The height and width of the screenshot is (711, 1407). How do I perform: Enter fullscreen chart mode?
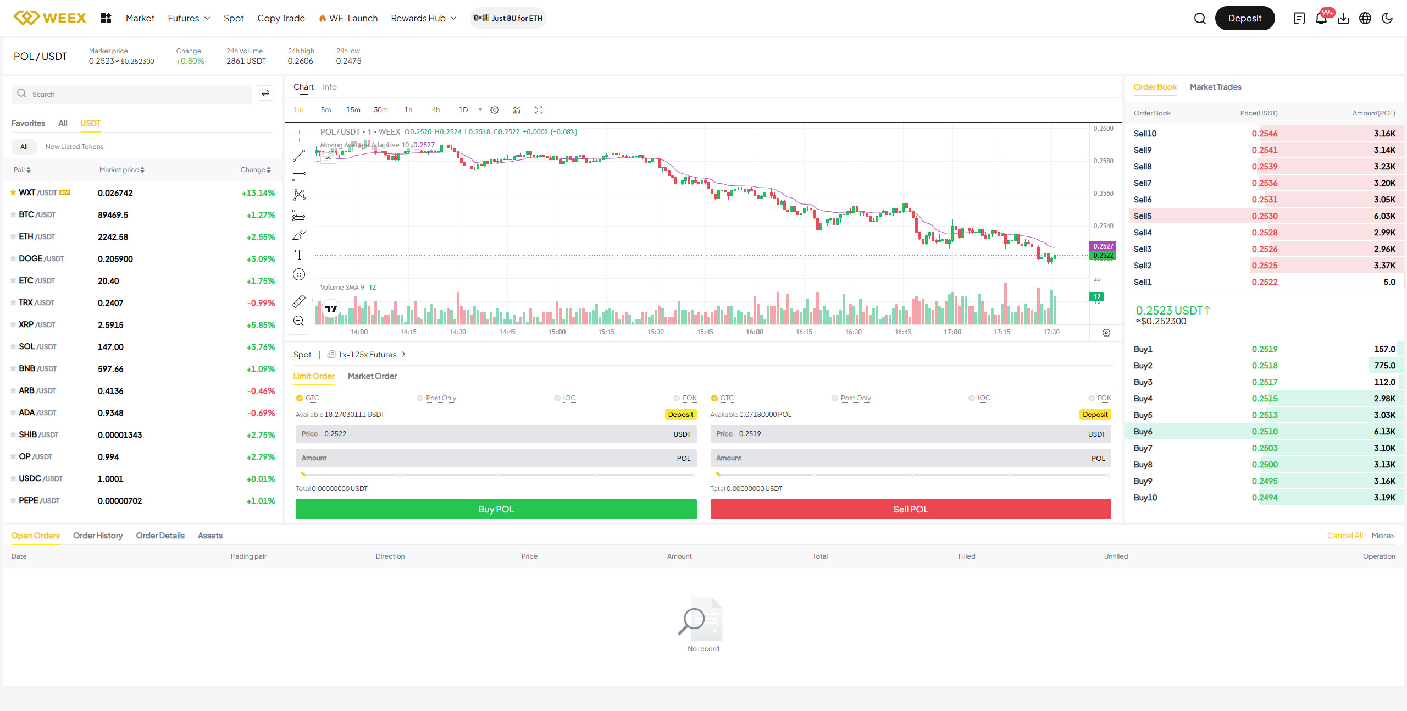(539, 110)
